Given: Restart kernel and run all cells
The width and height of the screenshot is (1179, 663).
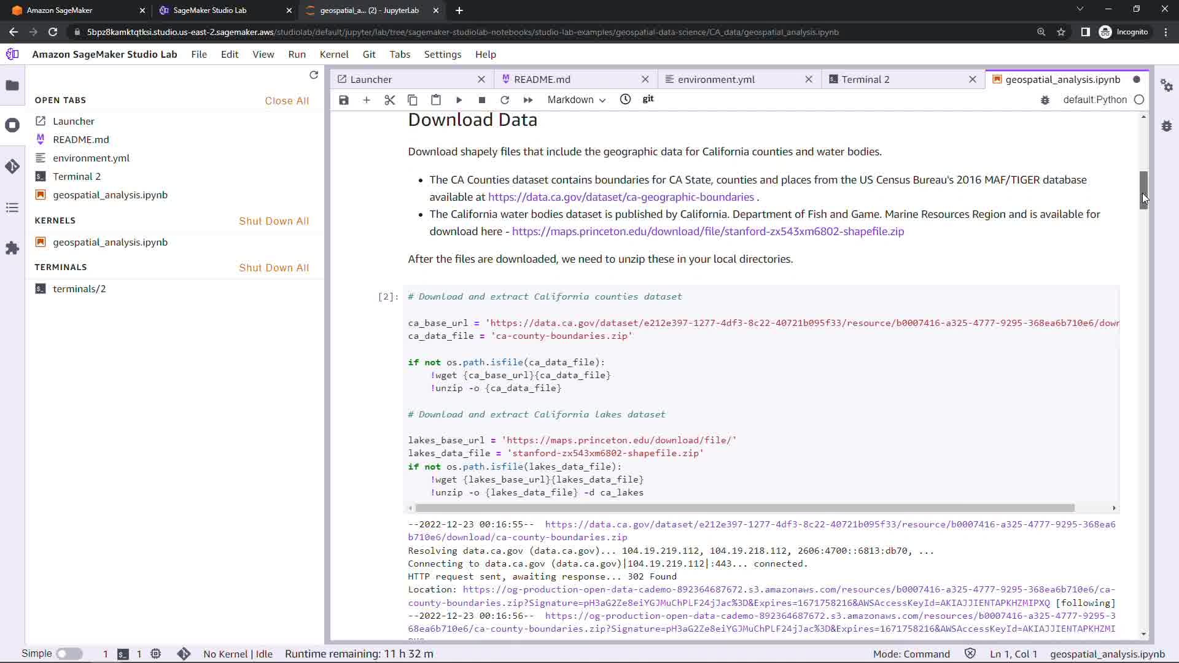Looking at the screenshot, I should tap(527, 100).
